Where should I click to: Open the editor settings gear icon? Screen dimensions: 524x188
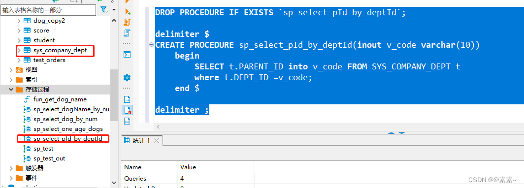point(128,78)
